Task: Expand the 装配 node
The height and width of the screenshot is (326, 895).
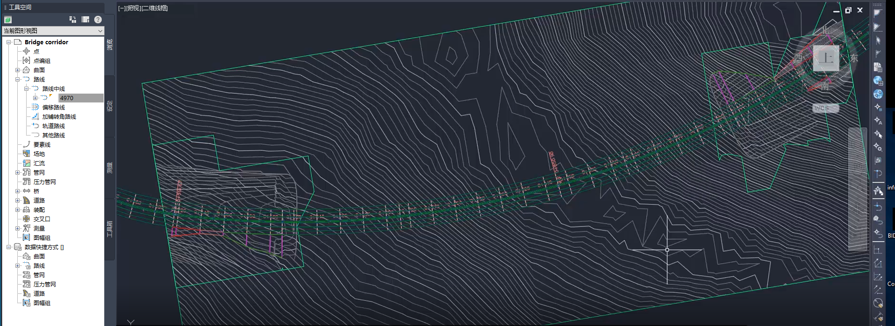Action: pos(17,210)
